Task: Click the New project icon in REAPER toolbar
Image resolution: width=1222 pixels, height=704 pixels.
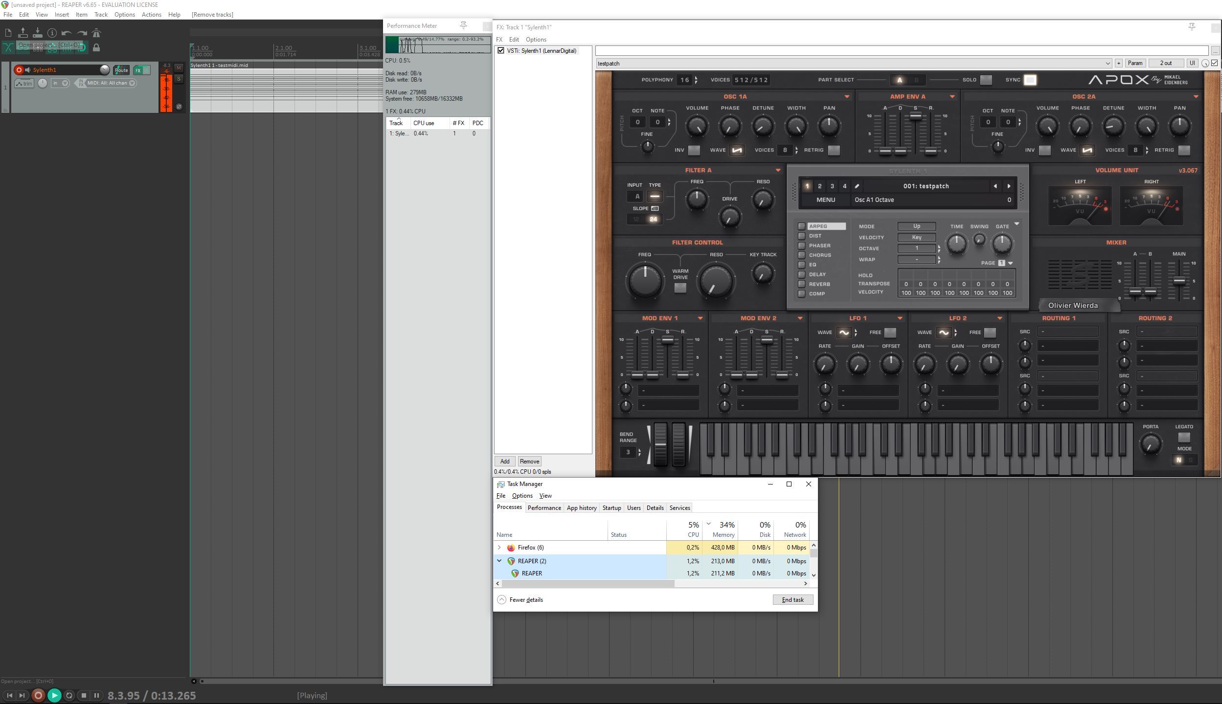Action: (8, 33)
